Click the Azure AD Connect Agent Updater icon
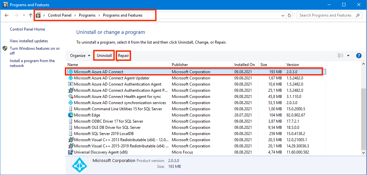 click(70, 78)
